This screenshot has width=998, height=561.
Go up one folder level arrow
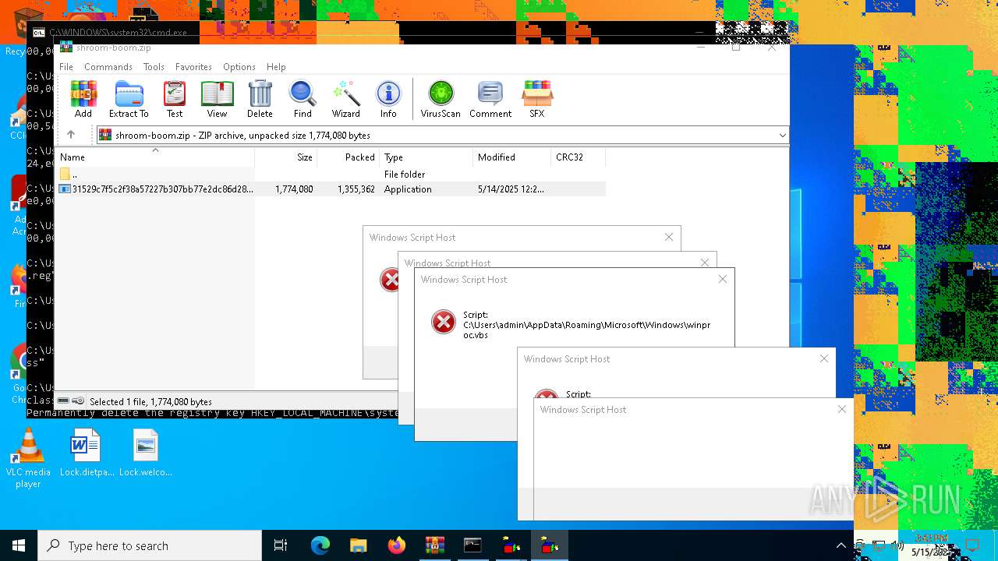71,135
